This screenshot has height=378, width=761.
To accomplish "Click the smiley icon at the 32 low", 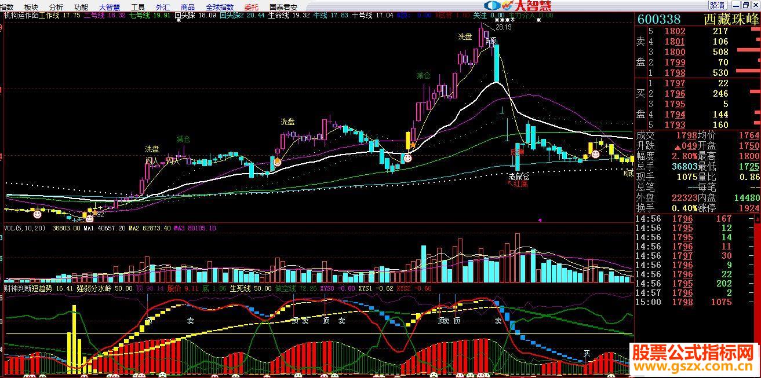I will pyautogui.click(x=89, y=218).
